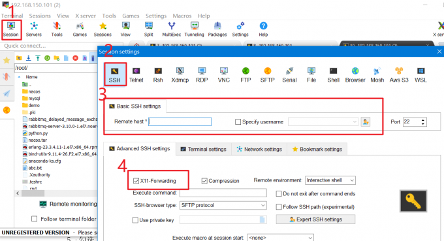This screenshot has height=241, width=444.
Task: Select python.py in the file list
Action: 35,133
